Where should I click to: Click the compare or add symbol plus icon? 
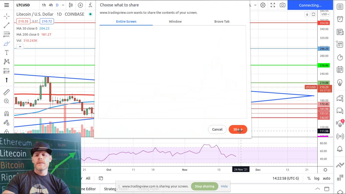(81, 5)
